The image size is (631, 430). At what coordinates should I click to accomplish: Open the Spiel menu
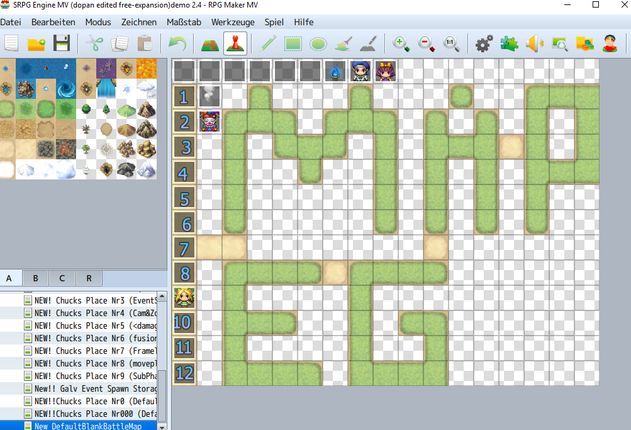point(274,22)
